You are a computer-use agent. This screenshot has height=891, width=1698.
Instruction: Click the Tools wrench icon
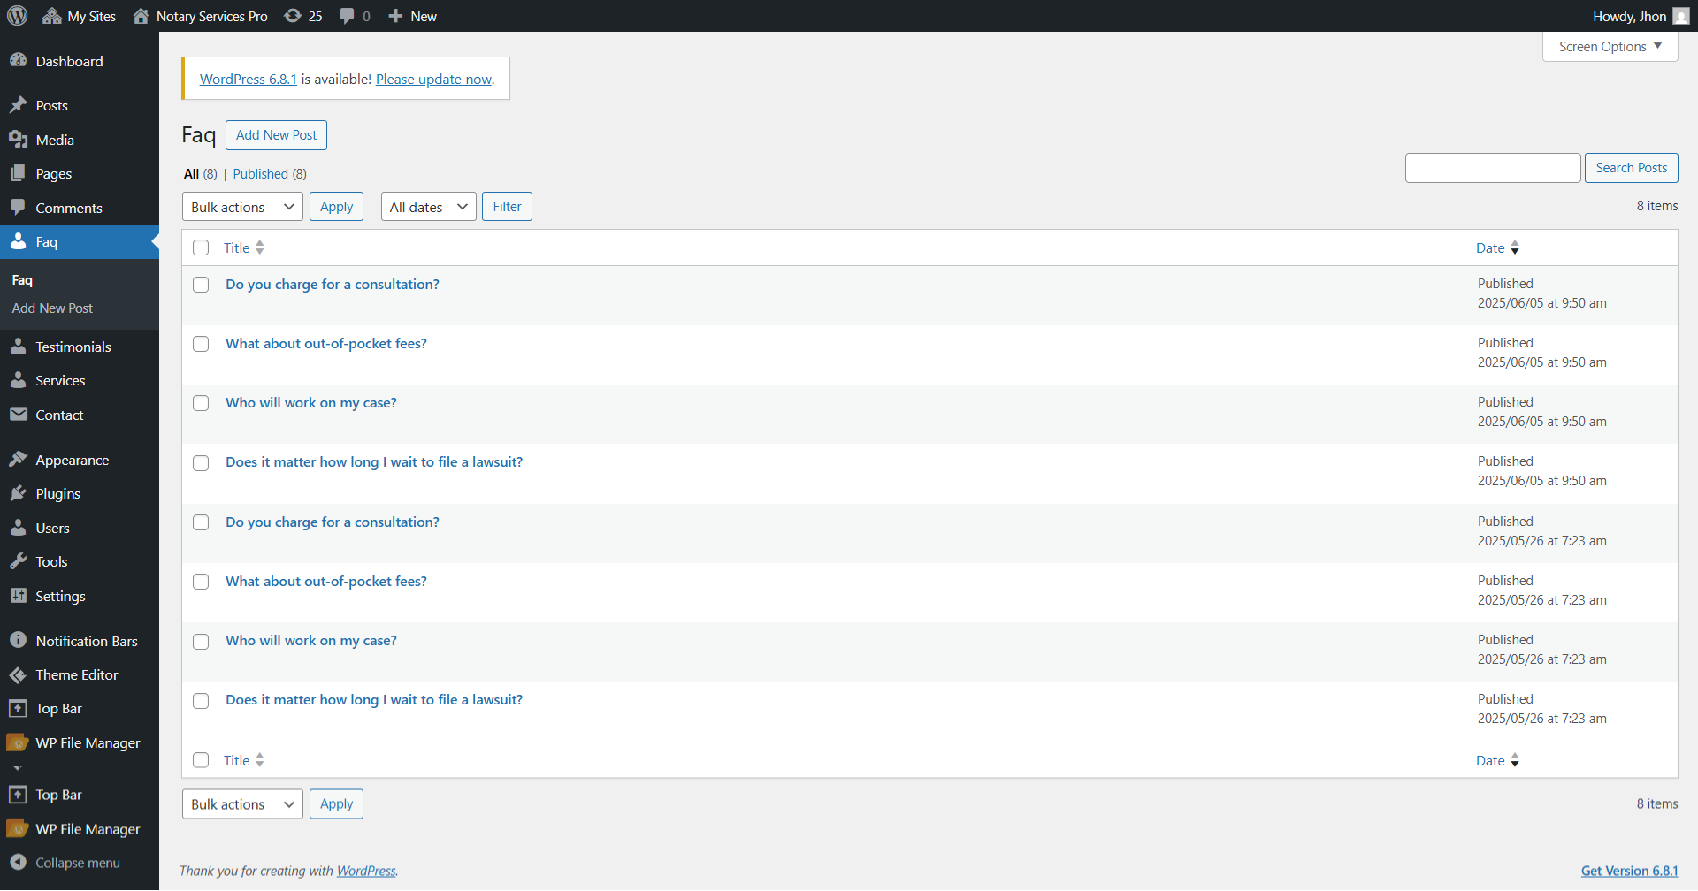tap(18, 561)
